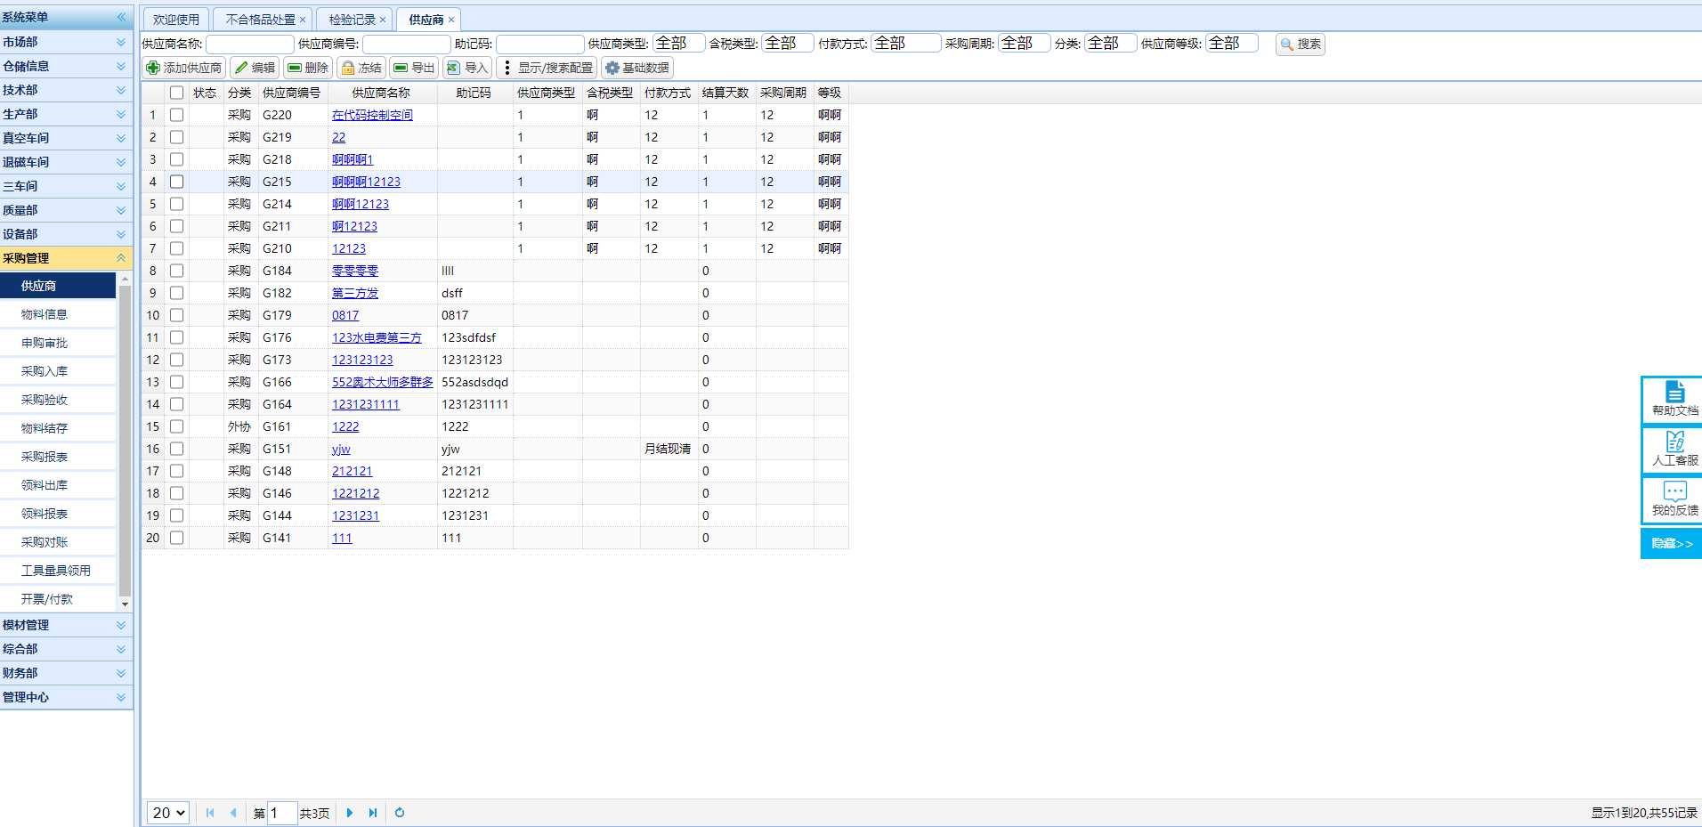Collapse the 采购管理 menu section

[x=66, y=258]
